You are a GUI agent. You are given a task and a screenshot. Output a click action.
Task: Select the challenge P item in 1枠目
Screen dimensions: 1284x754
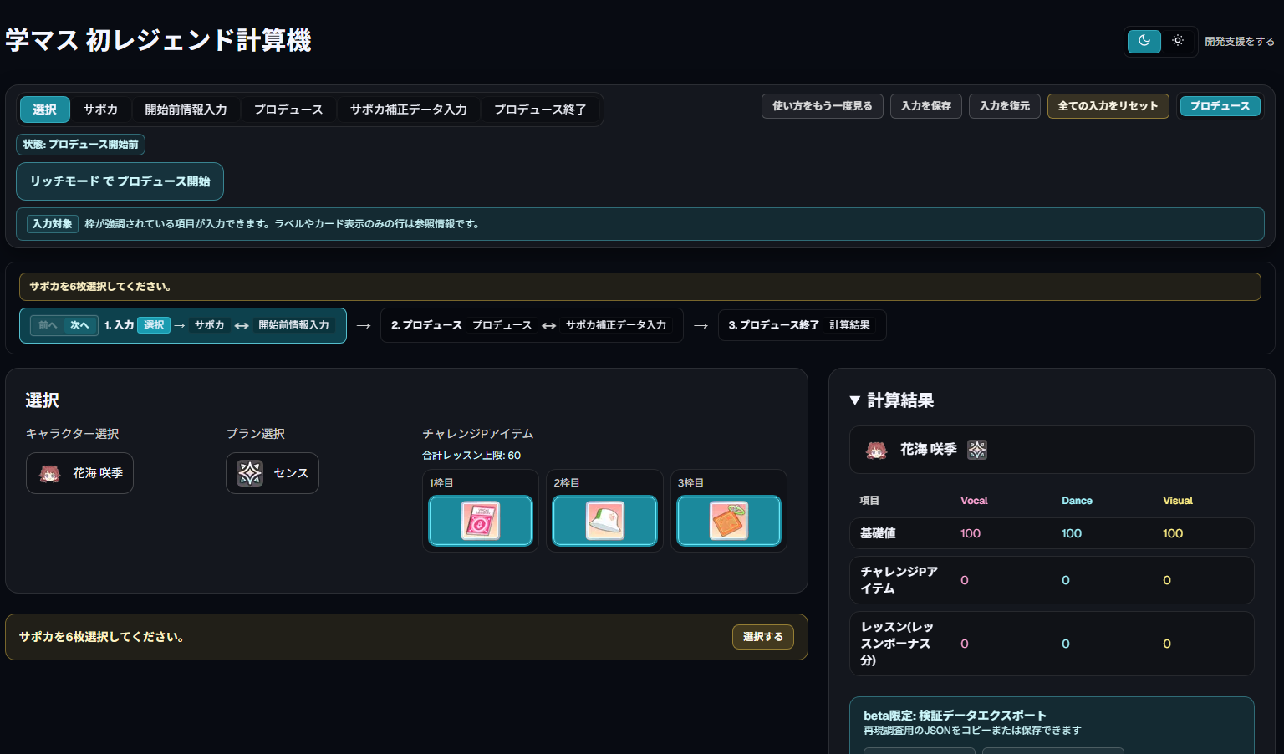(480, 520)
